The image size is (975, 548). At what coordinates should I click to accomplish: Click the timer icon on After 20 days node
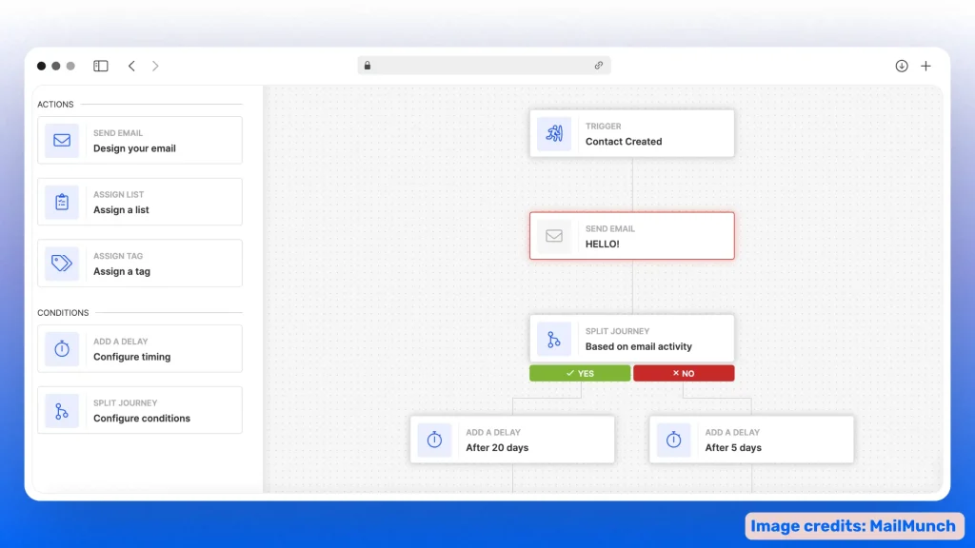coord(434,439)
